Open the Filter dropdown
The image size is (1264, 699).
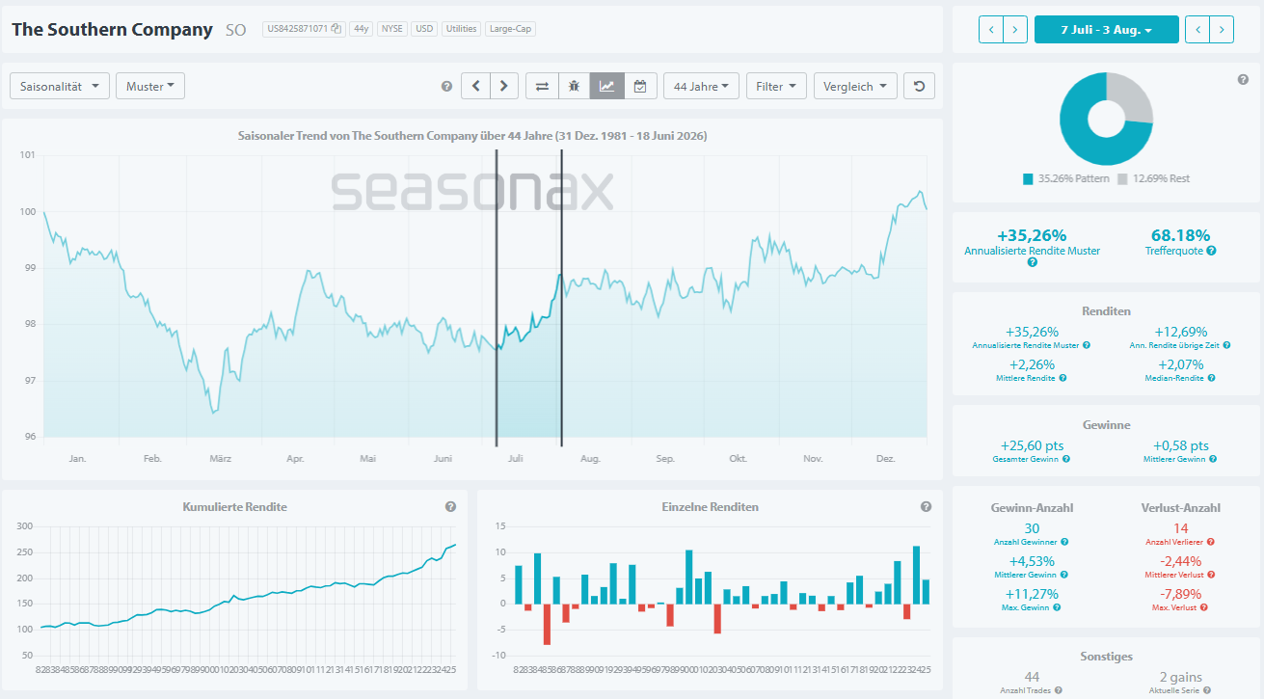776,86
